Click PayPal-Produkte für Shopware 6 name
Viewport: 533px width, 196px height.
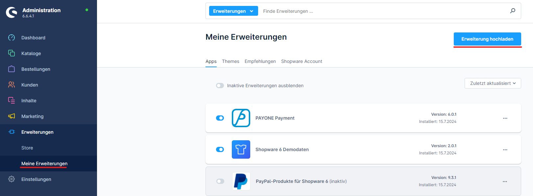[x=301, y=181]
